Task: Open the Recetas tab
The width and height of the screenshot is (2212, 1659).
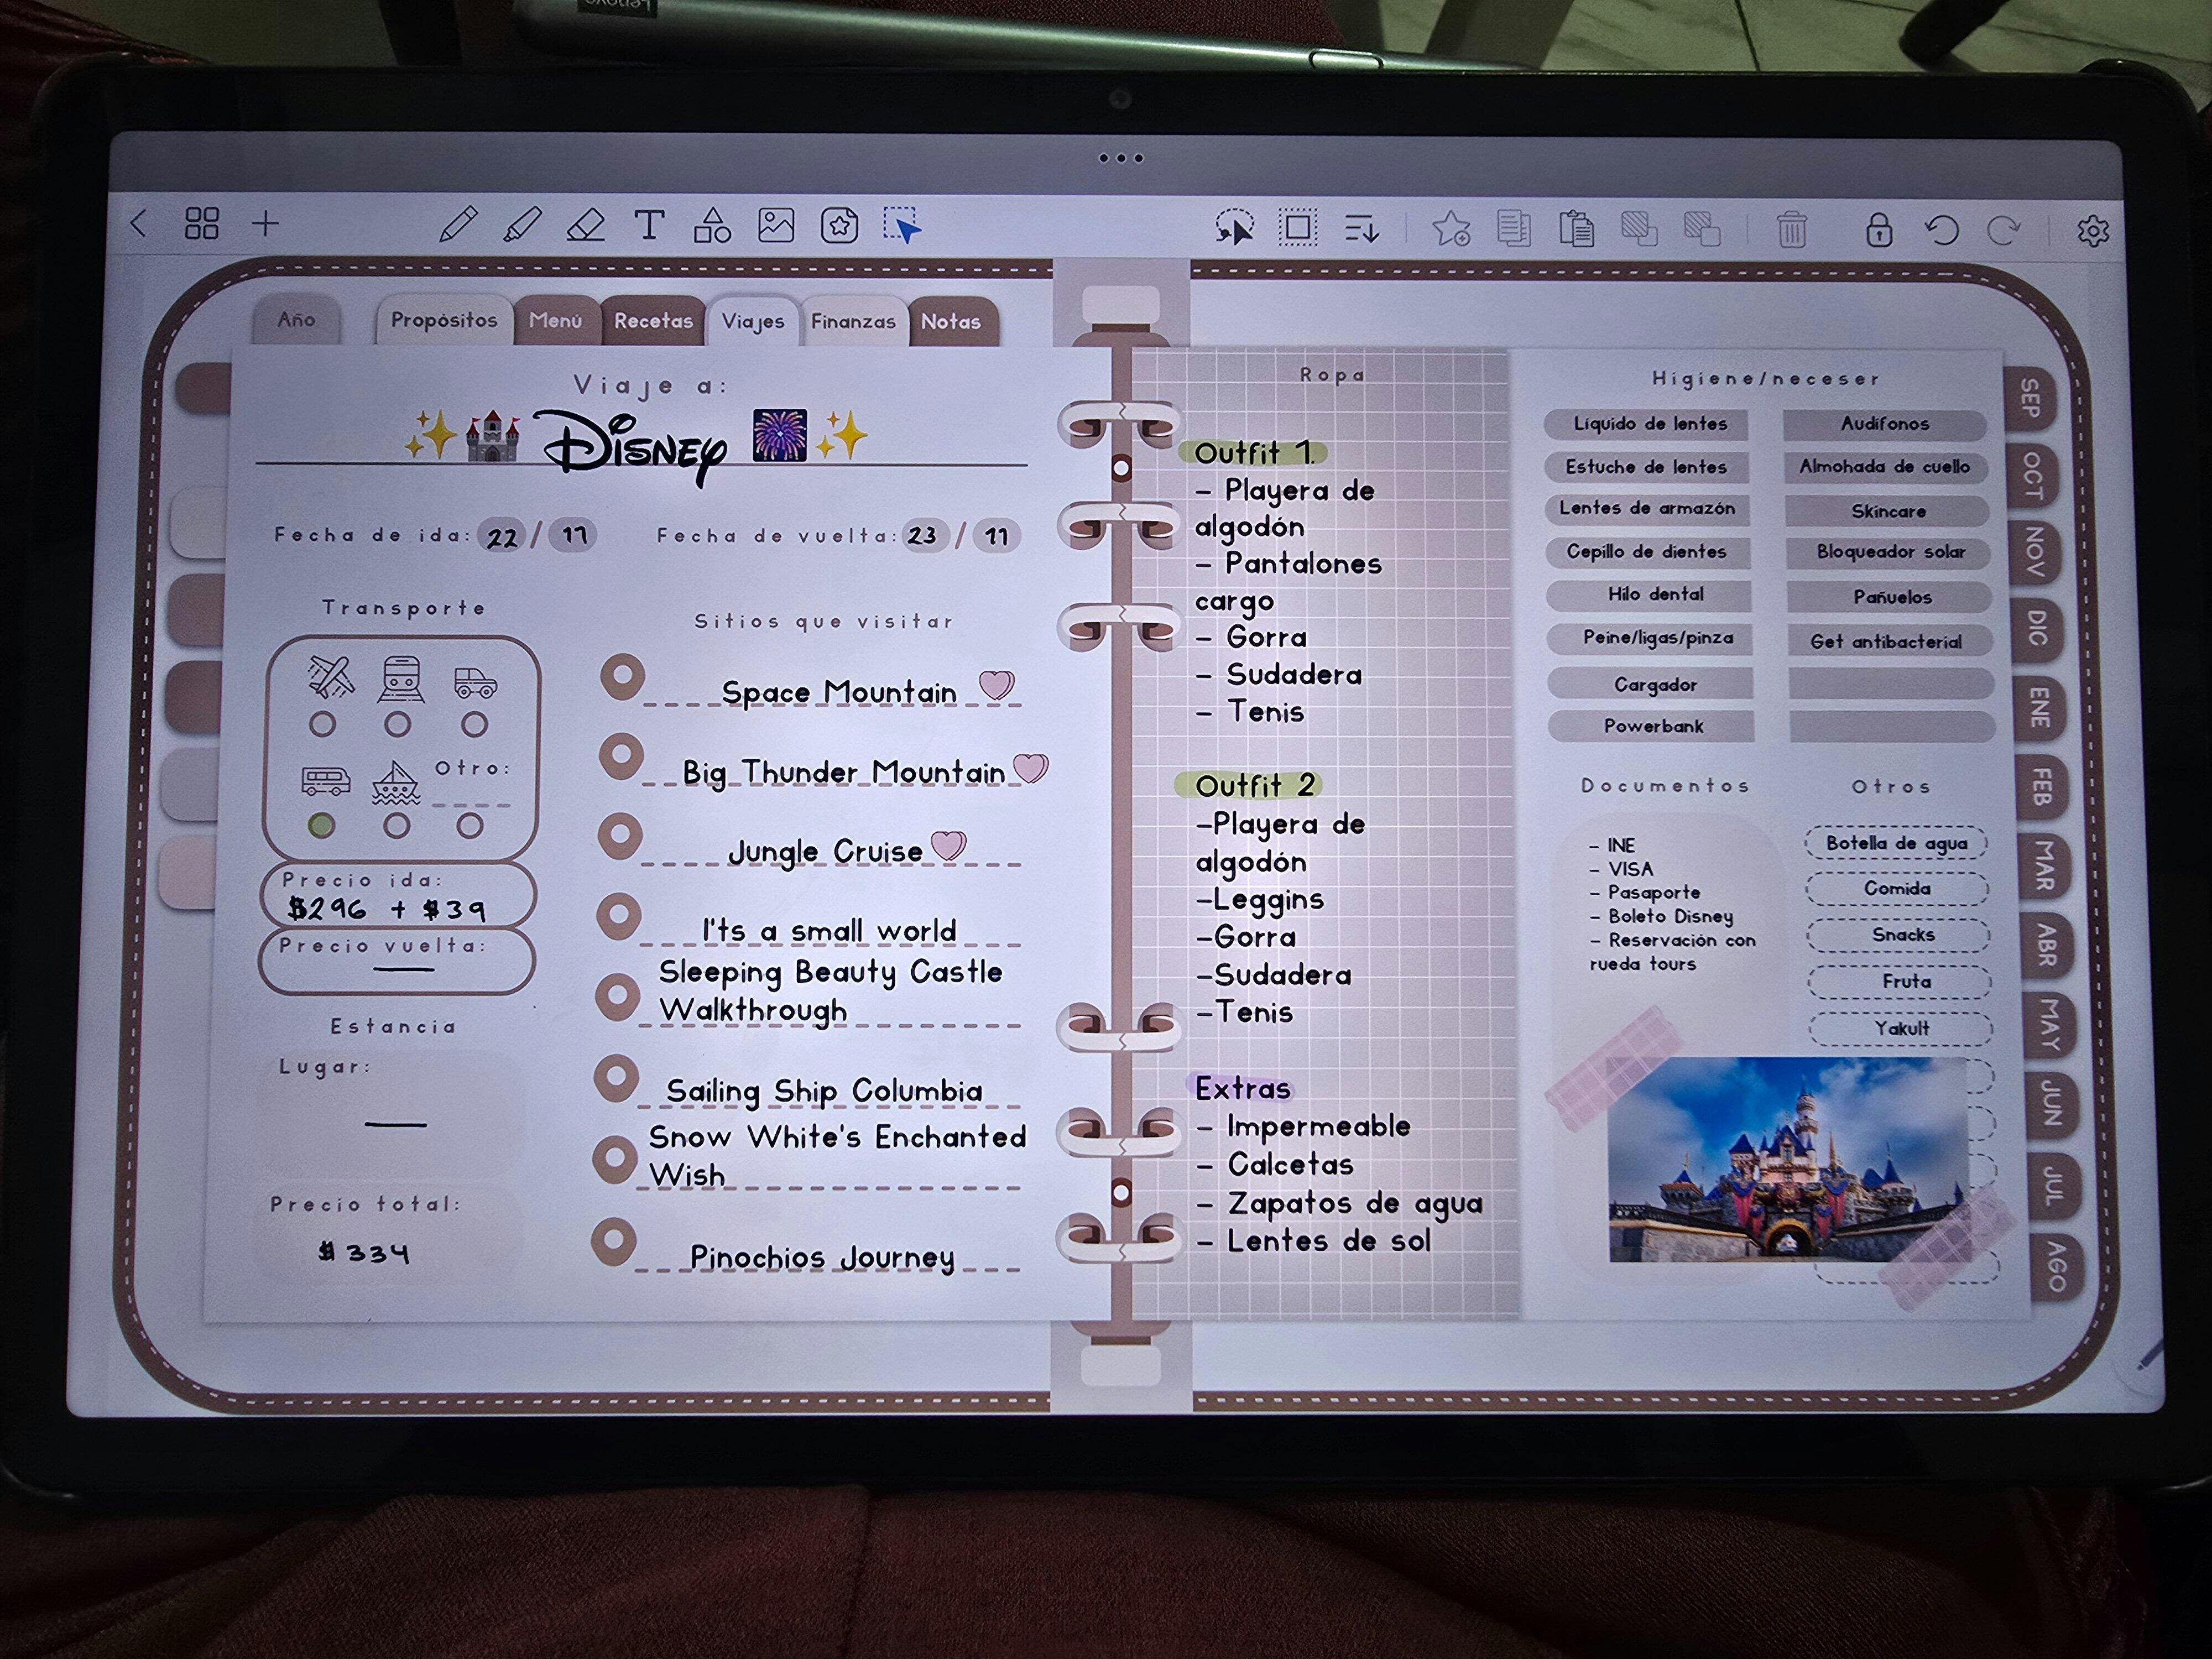Action: [653, 321]
